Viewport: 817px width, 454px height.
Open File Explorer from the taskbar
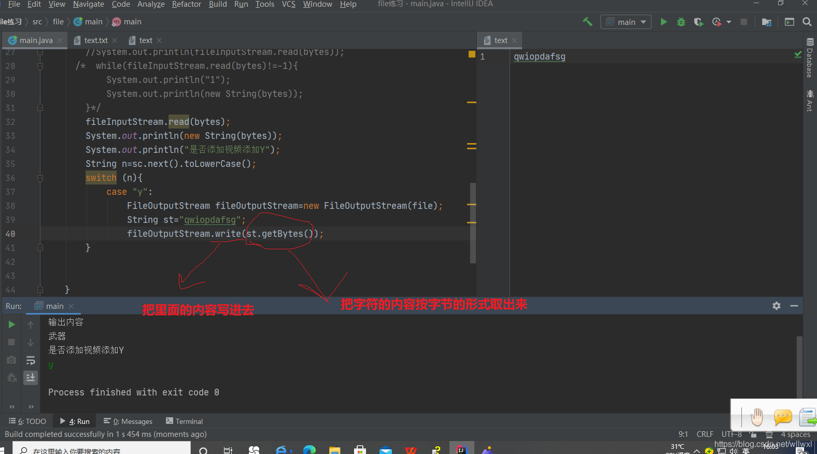pos(334,450)
